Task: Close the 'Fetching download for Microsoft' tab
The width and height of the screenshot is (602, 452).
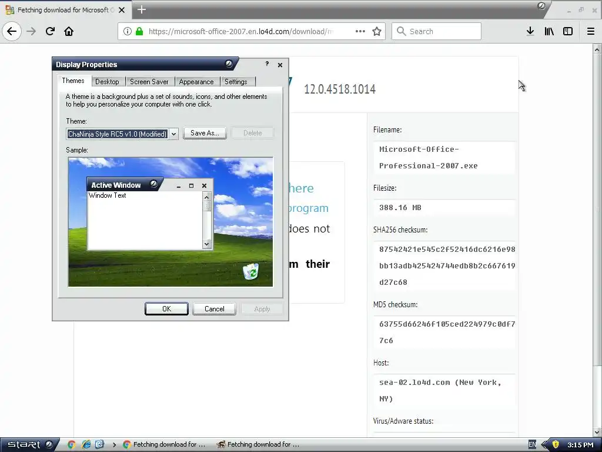Action: pos(122,10)
